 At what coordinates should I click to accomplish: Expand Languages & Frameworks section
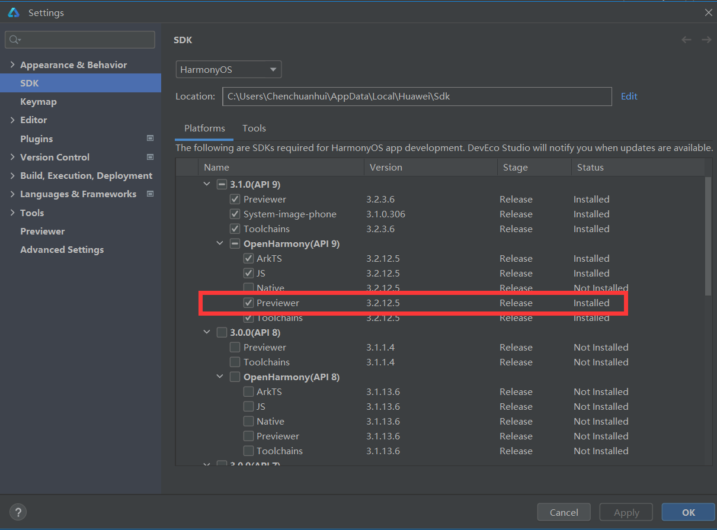click(12, 194)
